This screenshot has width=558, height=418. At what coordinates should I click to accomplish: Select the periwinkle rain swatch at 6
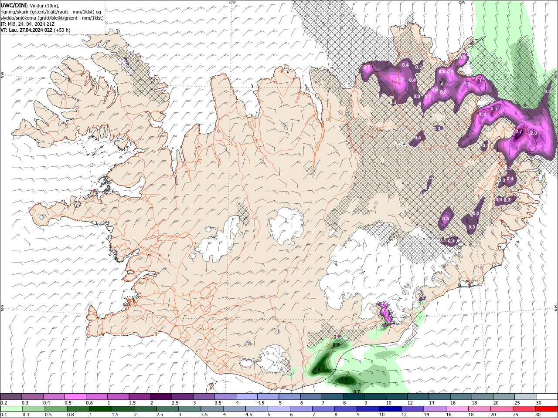[301, 409]
